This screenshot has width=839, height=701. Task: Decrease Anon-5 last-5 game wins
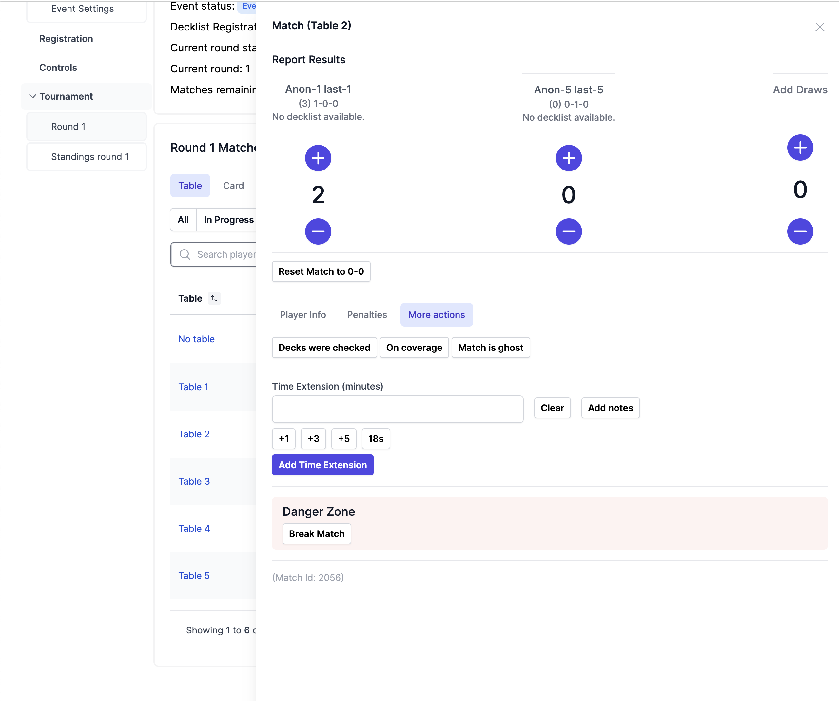(x=569, y=231)
